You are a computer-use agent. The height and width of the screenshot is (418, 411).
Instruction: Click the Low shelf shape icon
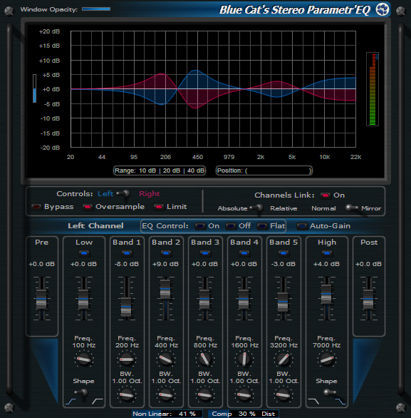coord(71,401)
